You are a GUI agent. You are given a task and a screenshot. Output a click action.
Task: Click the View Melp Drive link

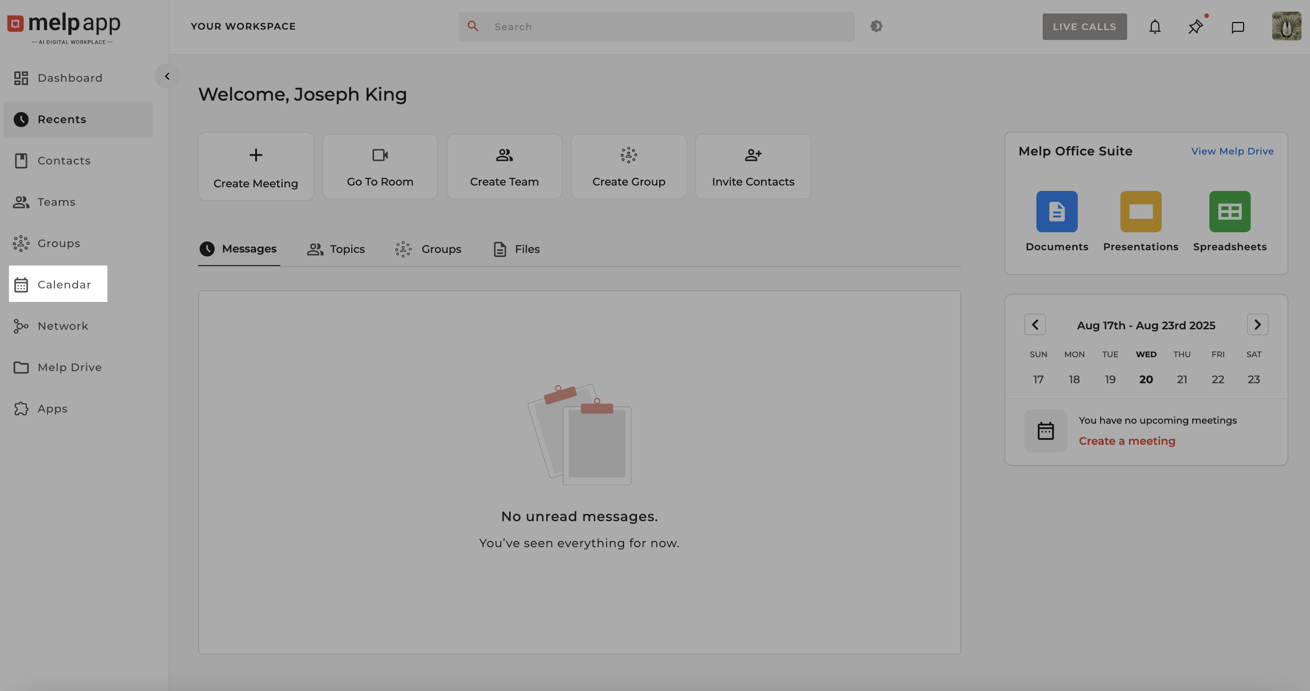1232,151
